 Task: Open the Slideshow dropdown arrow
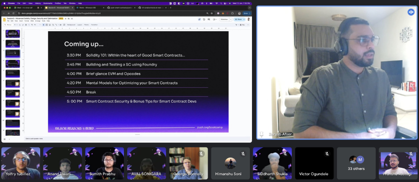tap(231, 20)
